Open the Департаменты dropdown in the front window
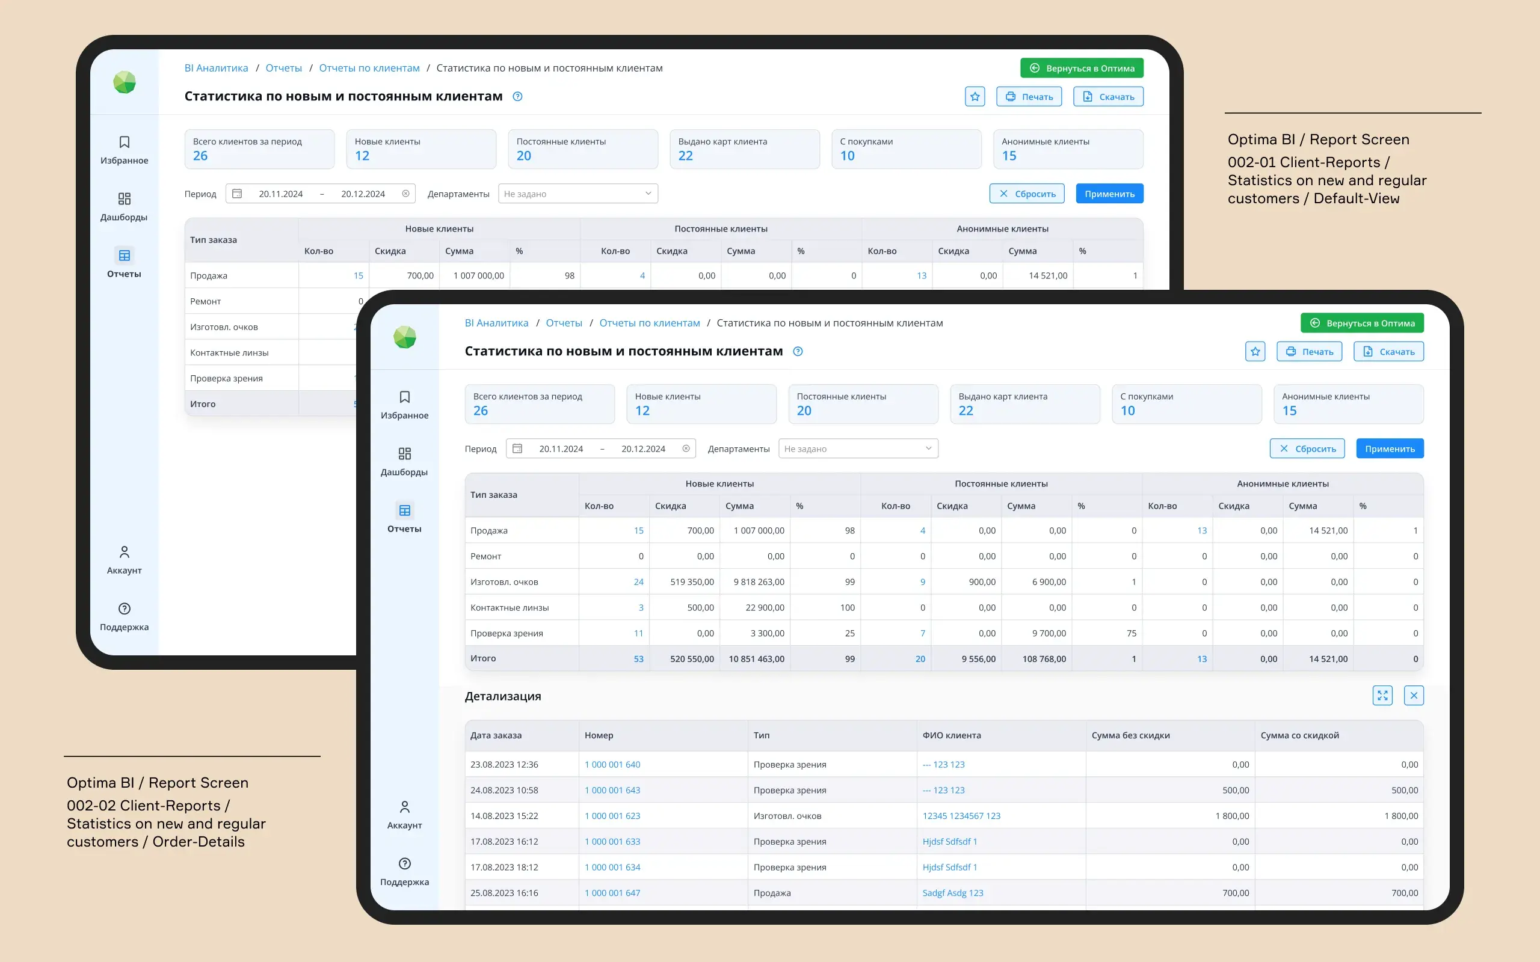The height and width of the screenshot is (962, 1540). [858, 449]
